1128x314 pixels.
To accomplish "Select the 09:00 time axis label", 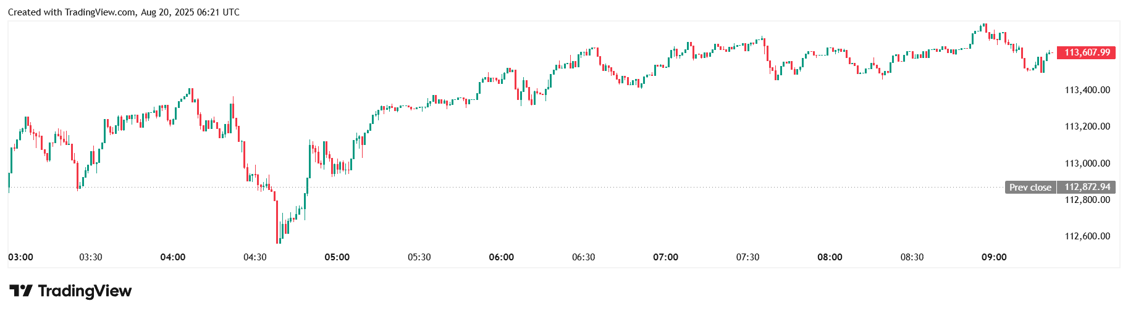I will point(994,257).
